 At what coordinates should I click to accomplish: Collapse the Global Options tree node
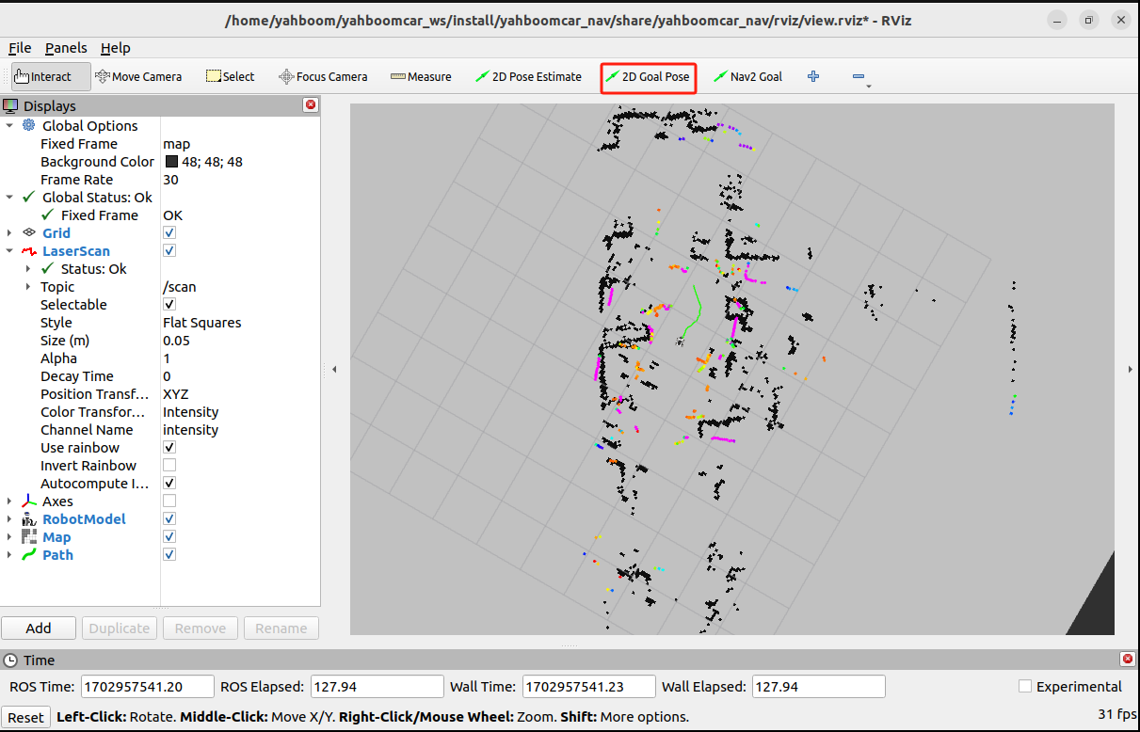tap(9, 126)
